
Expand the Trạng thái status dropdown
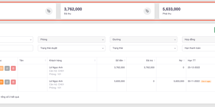tap(144, 48)
